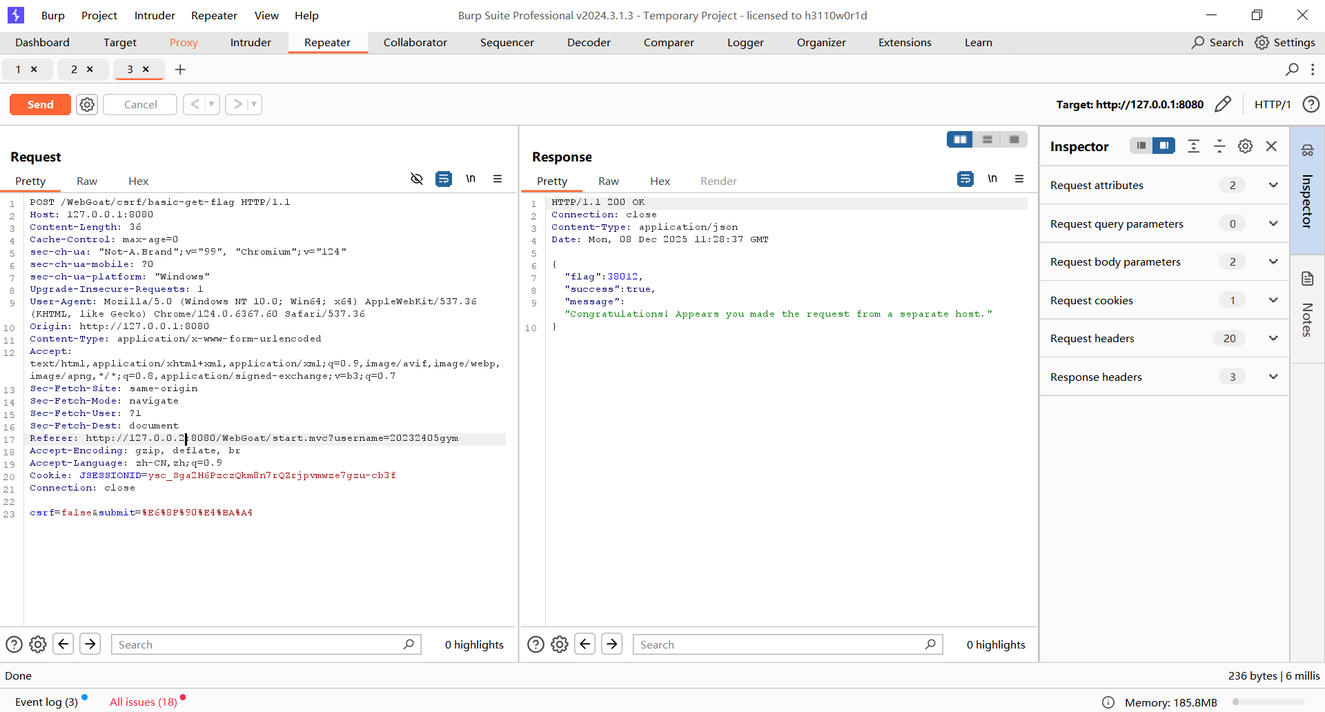This screenshot has height=712, width=1325.
Task: Open Burp Settings
Action: pos(1285,42)
